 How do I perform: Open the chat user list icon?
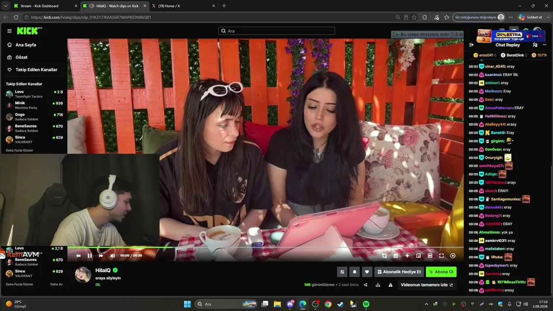[x=535, y=45]
